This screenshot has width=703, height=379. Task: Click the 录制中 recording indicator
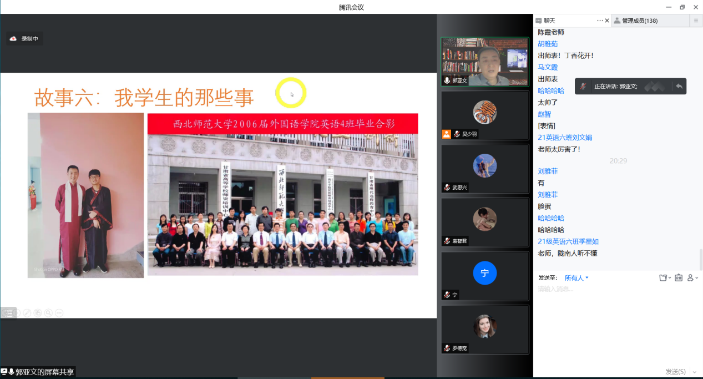(25, 38)
